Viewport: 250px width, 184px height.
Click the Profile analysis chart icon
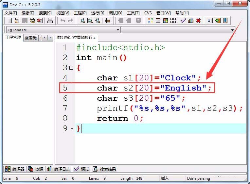[x=191, y=21]
